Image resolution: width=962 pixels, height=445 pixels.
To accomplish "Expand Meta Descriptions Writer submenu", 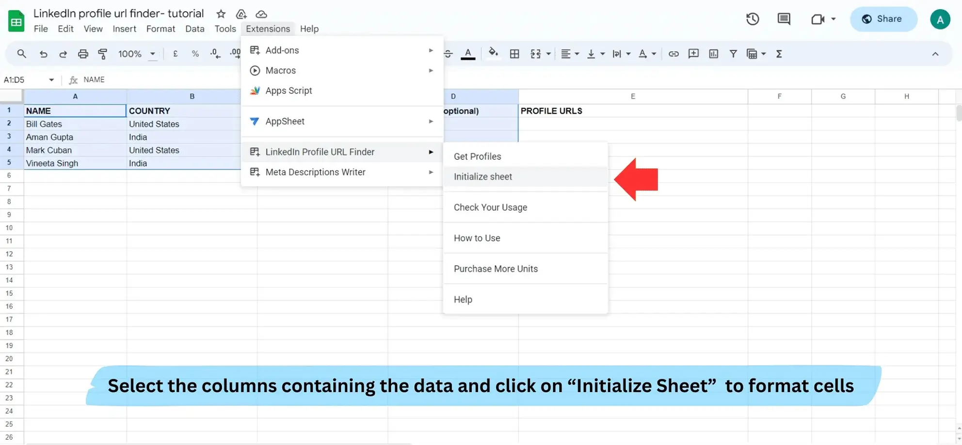I will pos(342,172).
